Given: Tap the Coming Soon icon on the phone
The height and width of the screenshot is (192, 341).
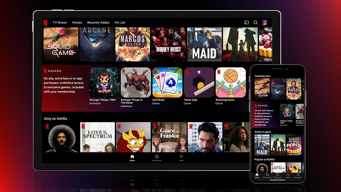Looking at the screenshot, I should tap(267, 175).
